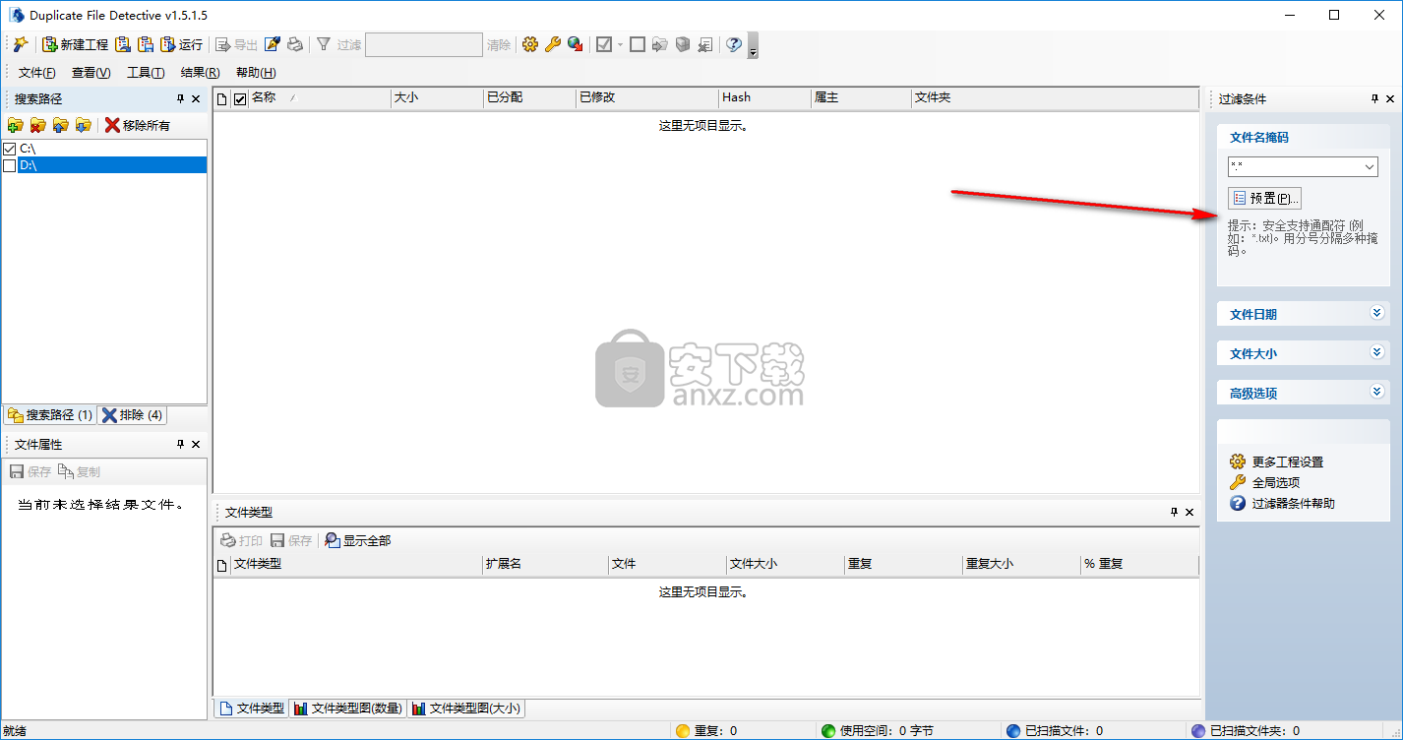Viewport: 1403px width, 740px height.
Task: Open help question mark toolbar icon
Action: point(733,44)
